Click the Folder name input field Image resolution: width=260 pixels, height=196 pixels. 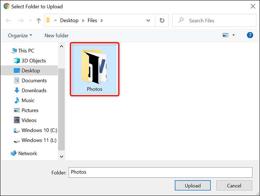pos(160,172)
